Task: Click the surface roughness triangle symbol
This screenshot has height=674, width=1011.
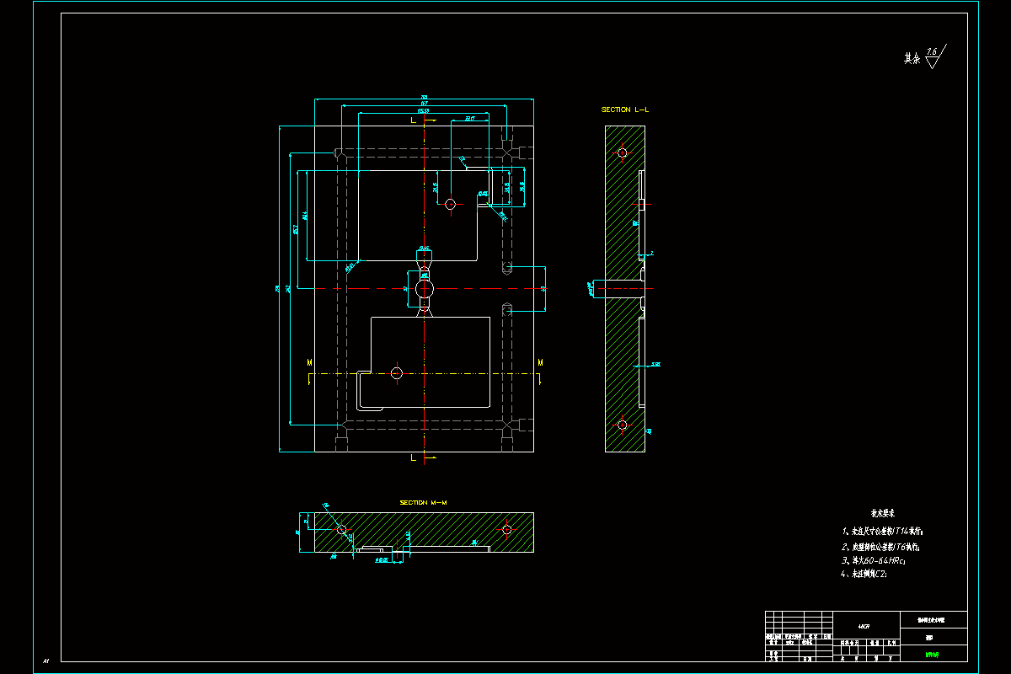Action: [x=933, y=57]
